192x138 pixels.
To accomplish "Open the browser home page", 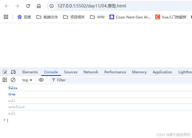I will (x=39, y=6).
